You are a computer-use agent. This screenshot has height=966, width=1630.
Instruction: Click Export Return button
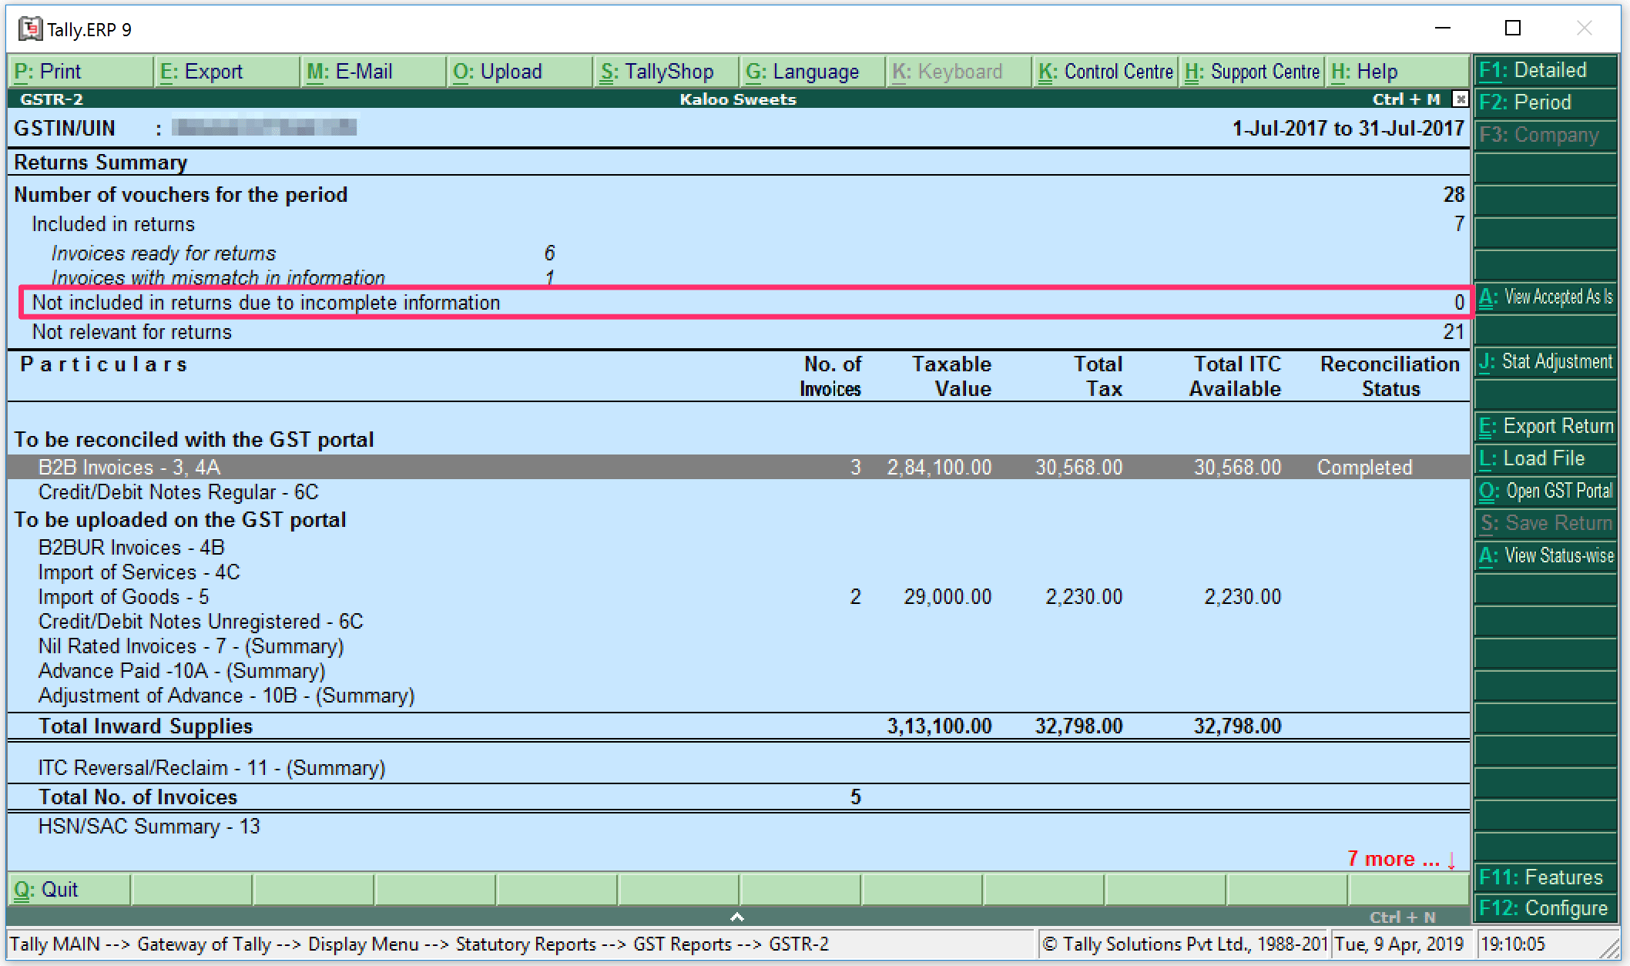1545,426
